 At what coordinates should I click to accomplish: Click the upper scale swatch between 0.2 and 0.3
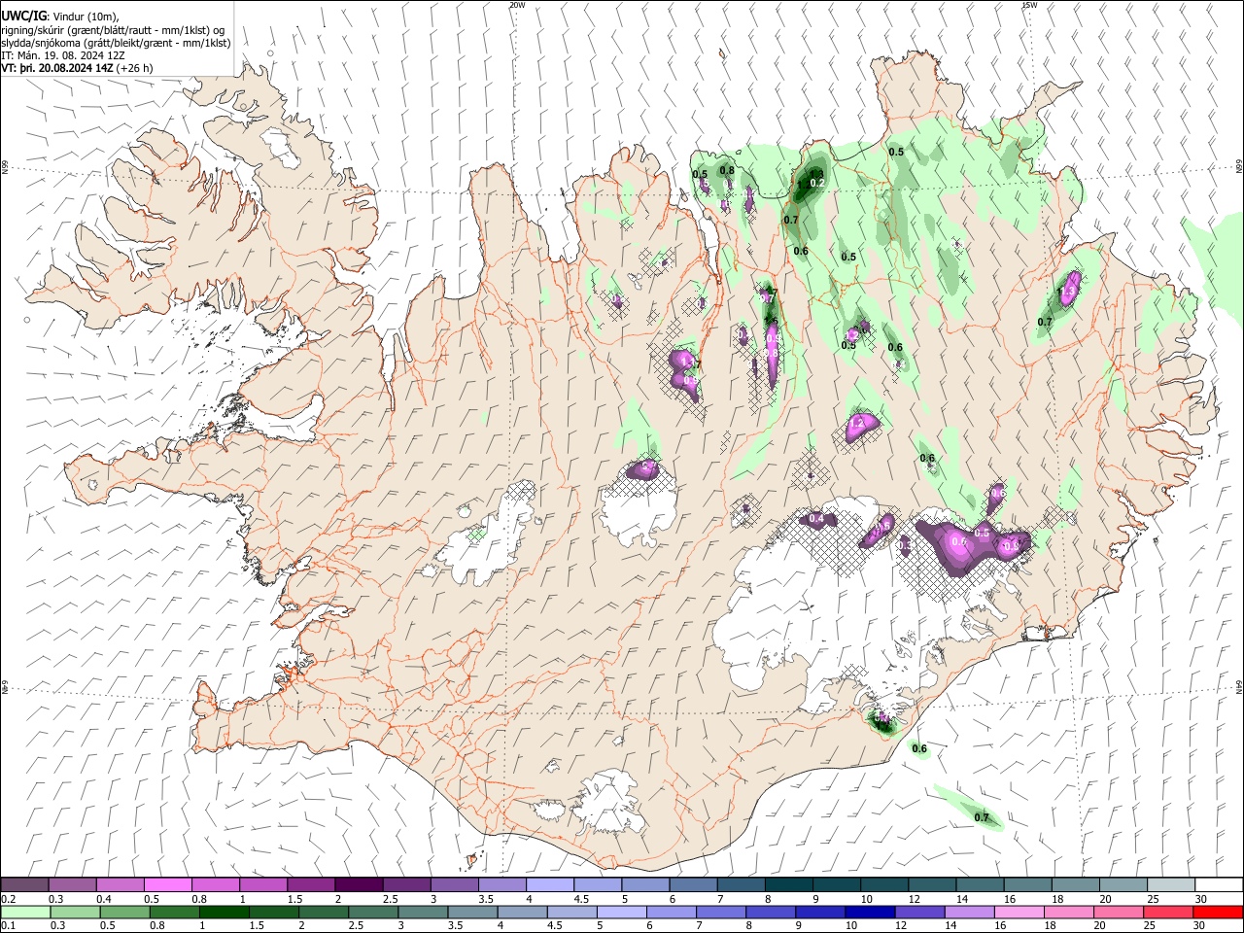(24, 884)
